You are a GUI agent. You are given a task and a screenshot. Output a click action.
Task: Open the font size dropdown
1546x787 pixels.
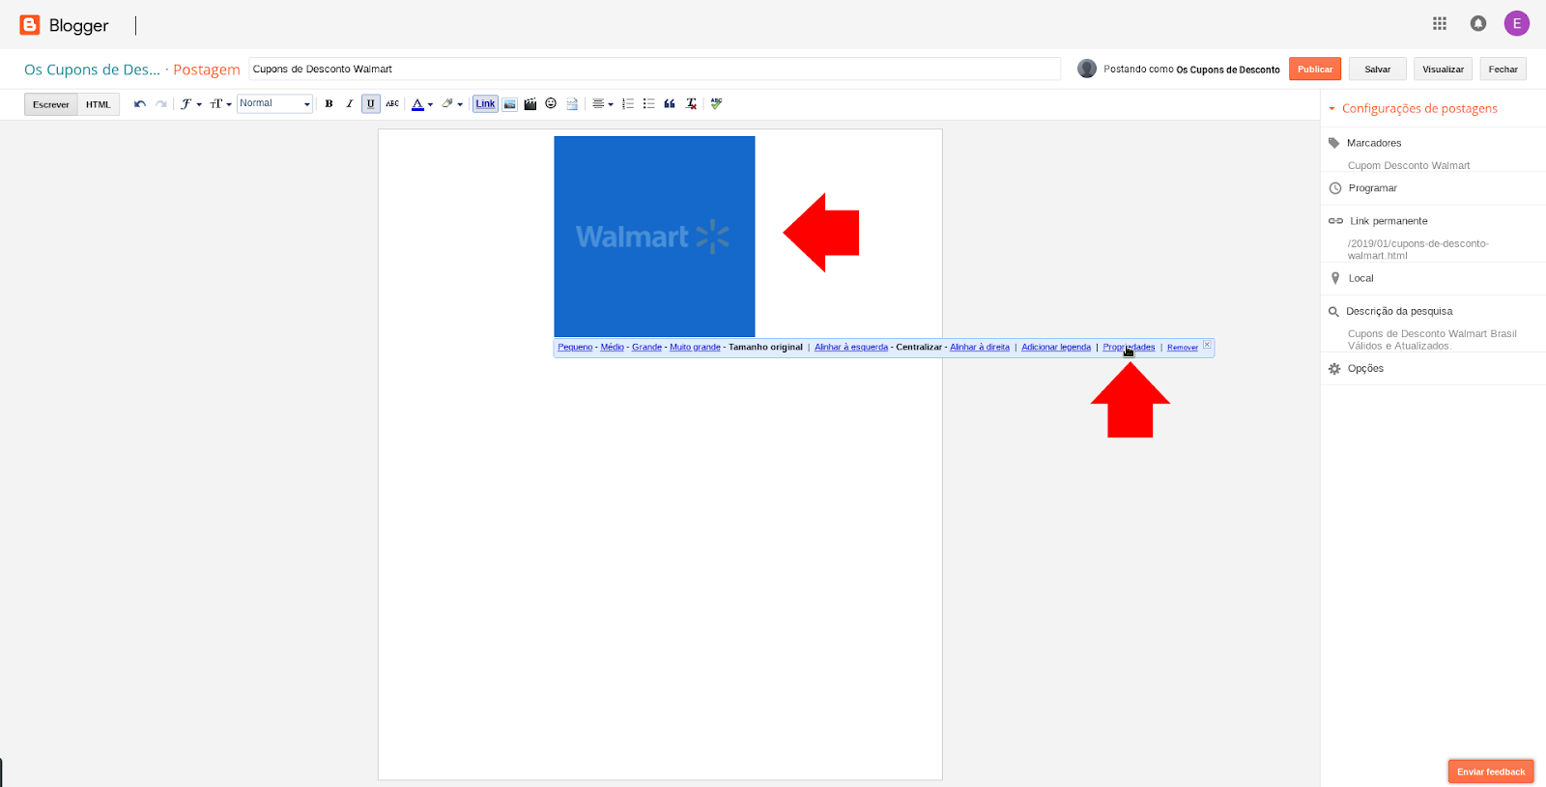pos(221,104)
